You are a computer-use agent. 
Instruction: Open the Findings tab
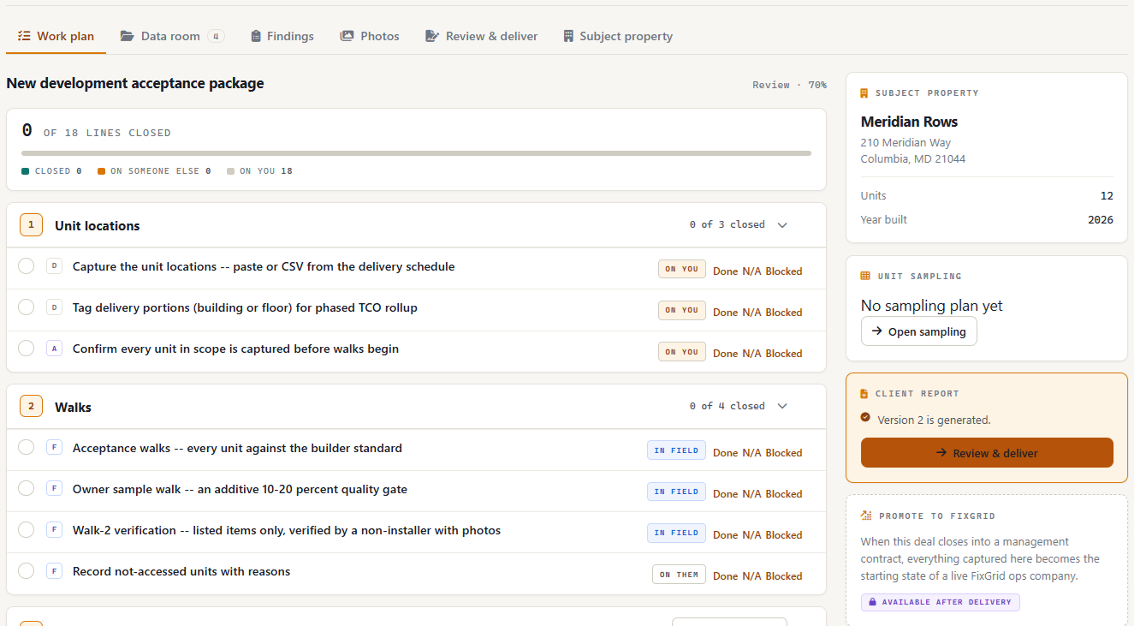point(282,36)
